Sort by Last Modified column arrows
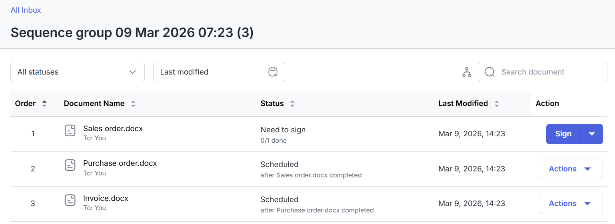The image size is (615, 224). pos(497,104)
